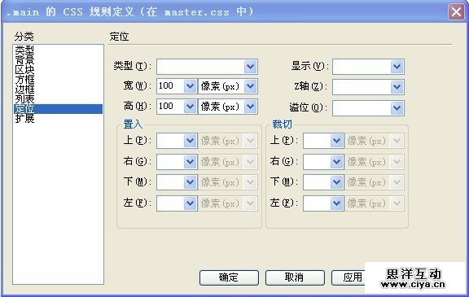The width and height of the screenshot is (469, 297).
Task: Open the 高(H) unit 像素(px) dropdown
Action: (x=228, y=107)
